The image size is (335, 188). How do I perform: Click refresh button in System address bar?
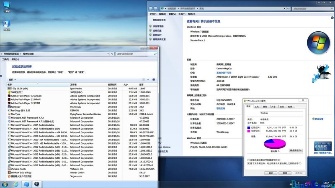(289, 8)
